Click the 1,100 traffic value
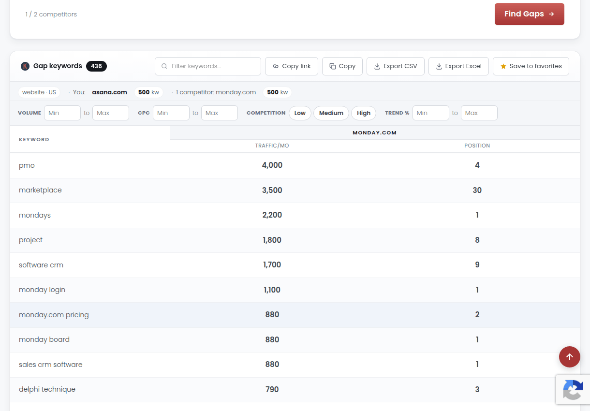This screenshot has height=411, width=590. pyautogui.click(x=272, y=290)
